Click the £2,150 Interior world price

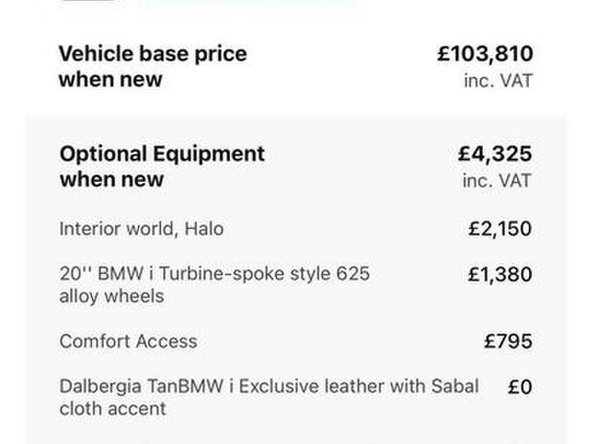tap(499, 229)
